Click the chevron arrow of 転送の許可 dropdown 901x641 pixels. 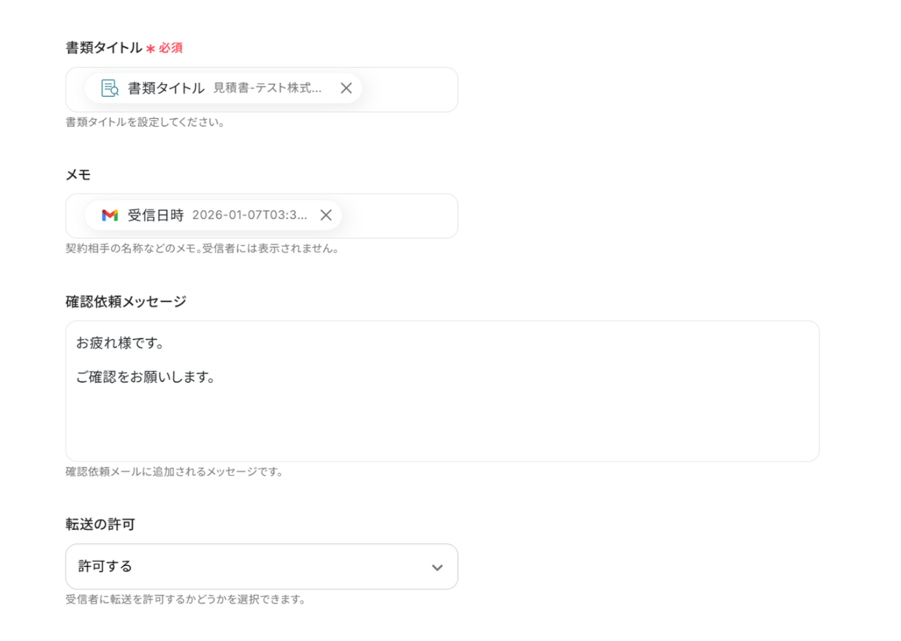point(437,568)
